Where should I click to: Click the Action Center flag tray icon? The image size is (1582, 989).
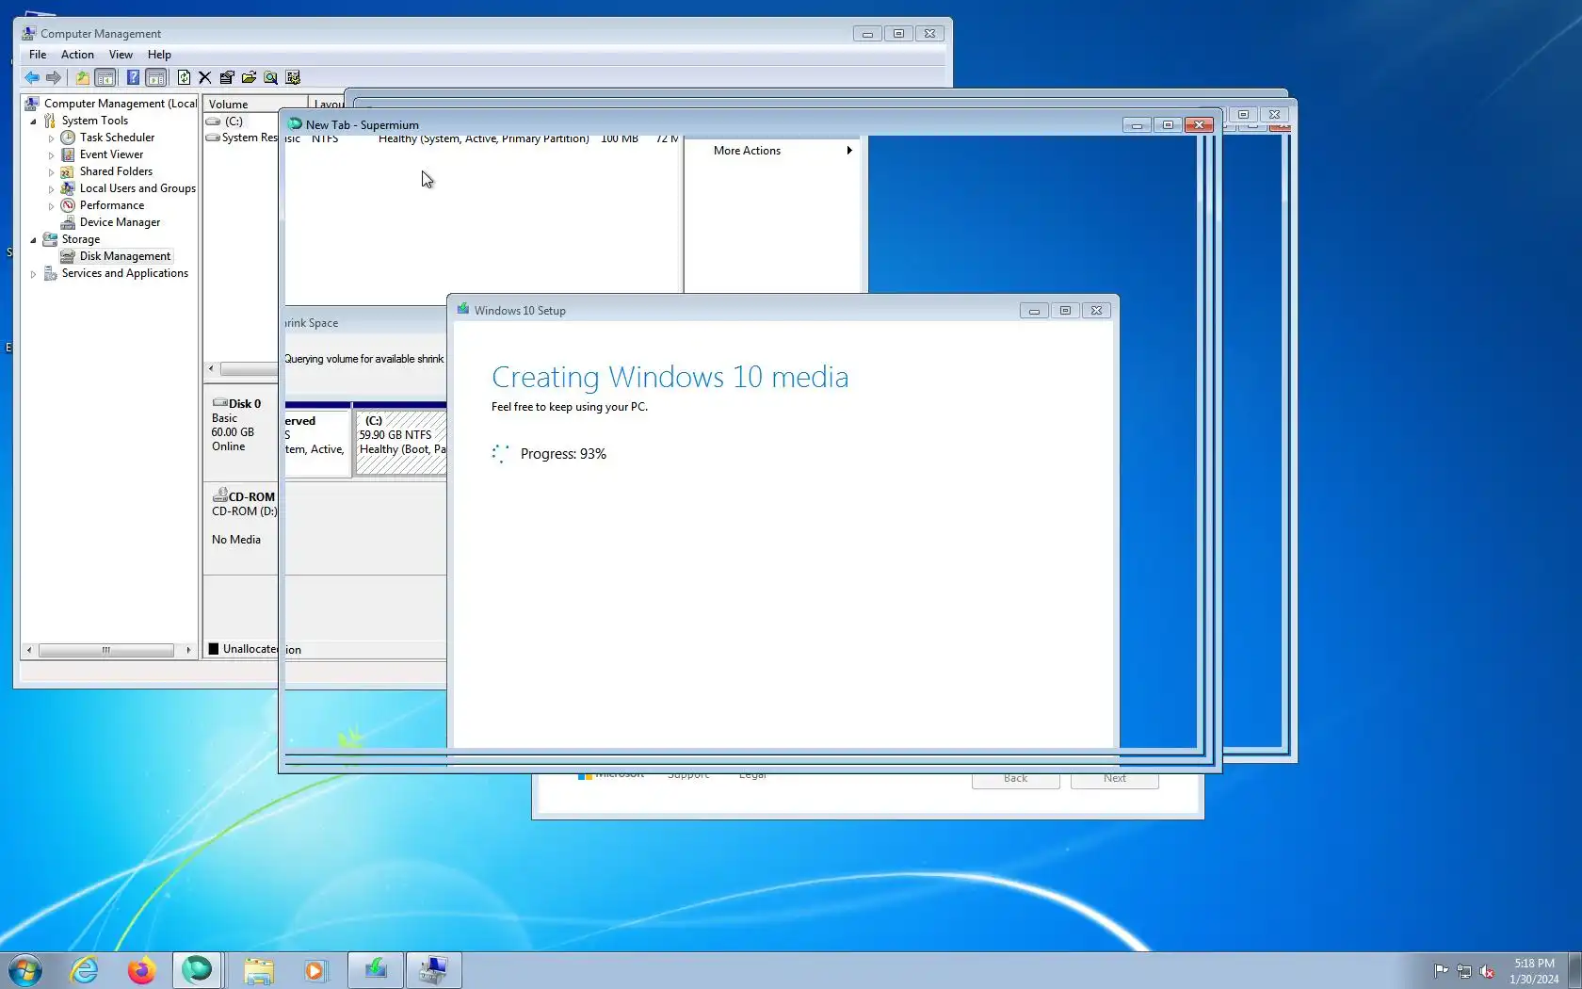tap(1441, 971)
